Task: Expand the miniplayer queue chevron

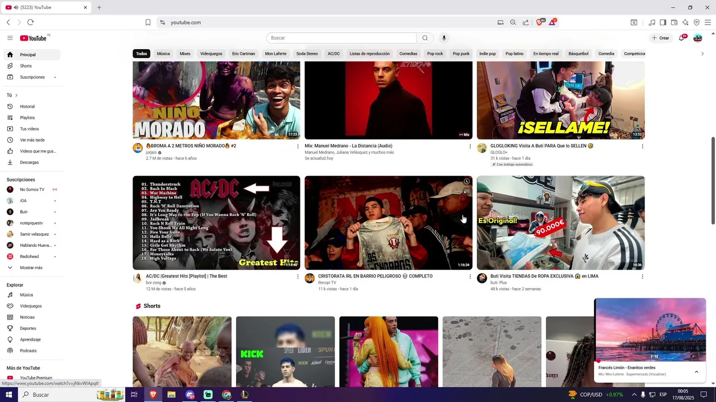Action: point(696,371)
